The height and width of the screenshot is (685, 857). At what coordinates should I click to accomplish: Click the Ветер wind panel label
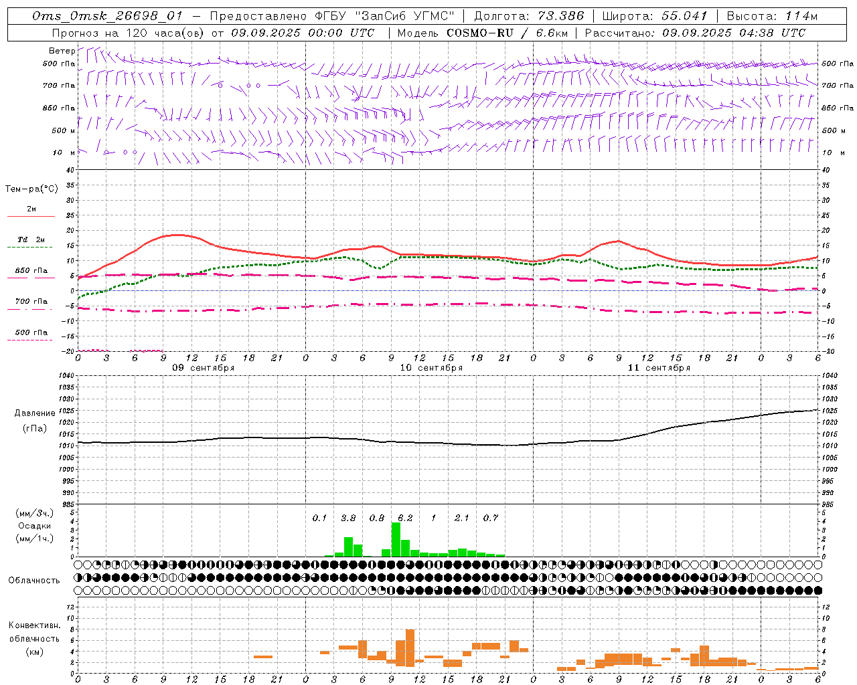pos(62,51)
